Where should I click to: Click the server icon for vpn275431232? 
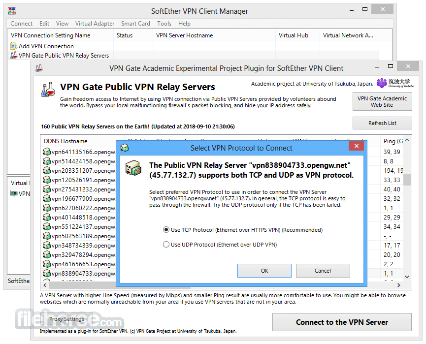tap(46, 189)
